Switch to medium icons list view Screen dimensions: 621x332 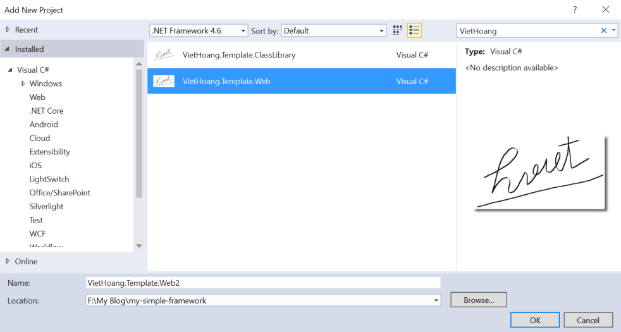[414, 30]
